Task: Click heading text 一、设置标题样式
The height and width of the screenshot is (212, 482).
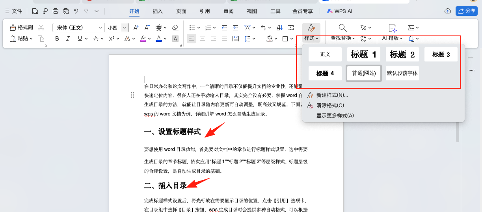Action: click(173, 132)
